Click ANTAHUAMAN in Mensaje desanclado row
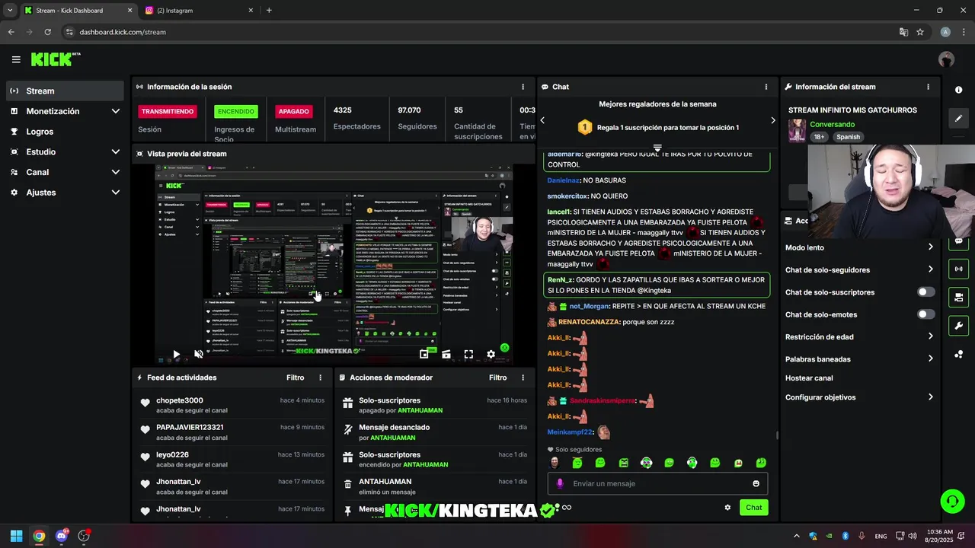Viewport: 975px width, 548px height. point(392,438)
